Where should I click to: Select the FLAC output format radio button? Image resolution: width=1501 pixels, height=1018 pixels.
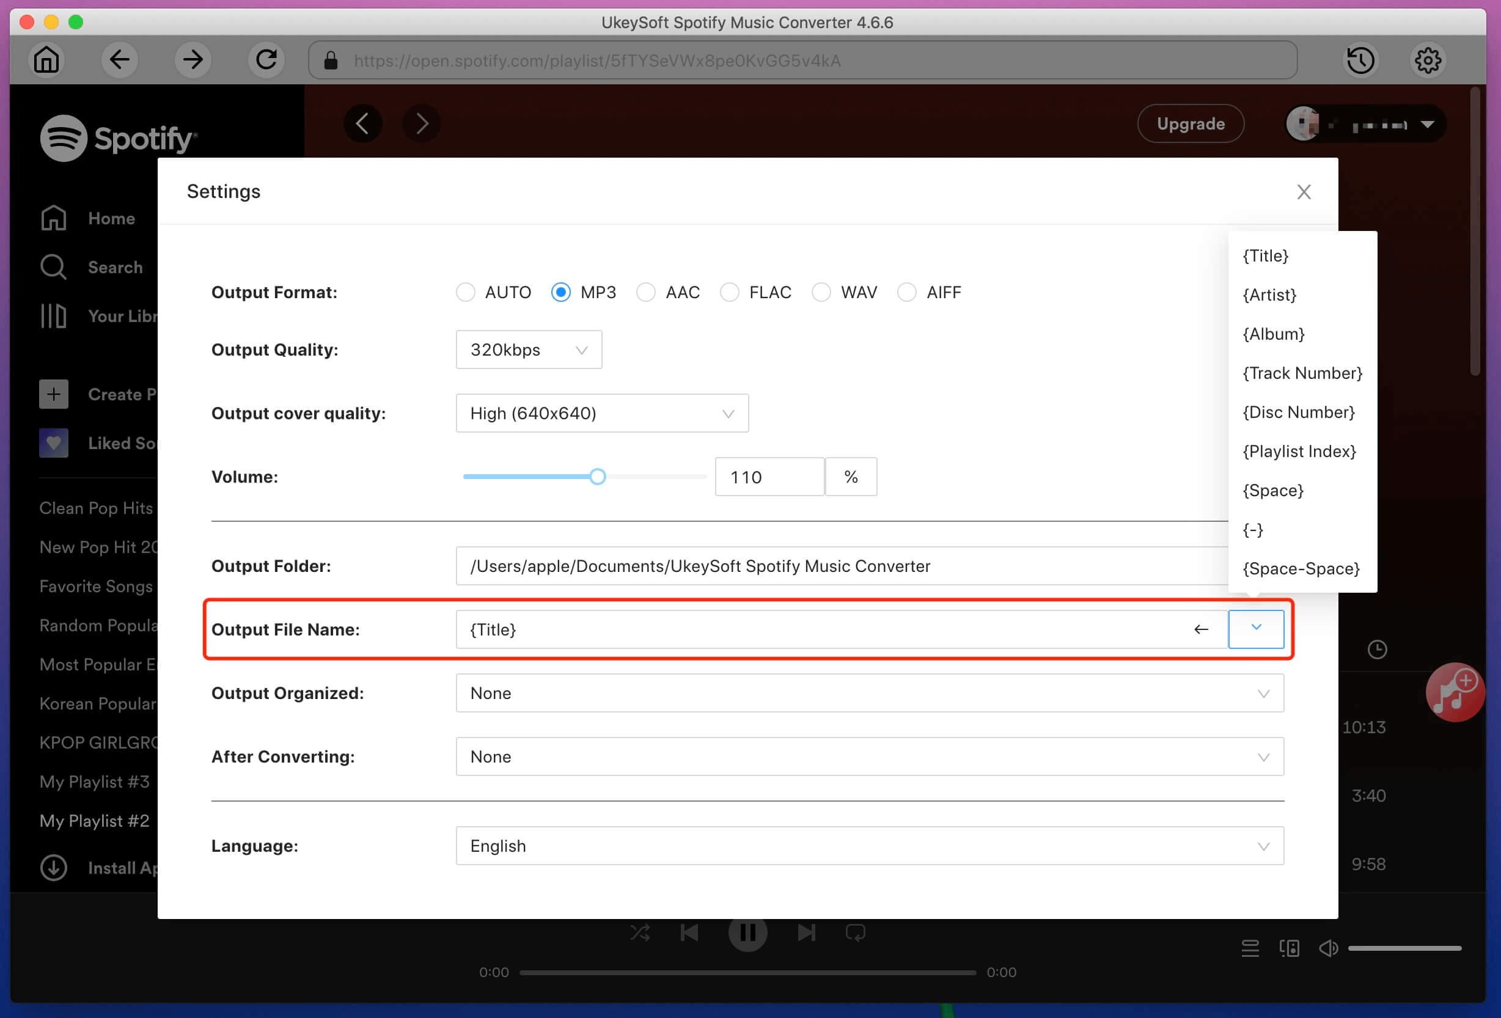(730, 292)
